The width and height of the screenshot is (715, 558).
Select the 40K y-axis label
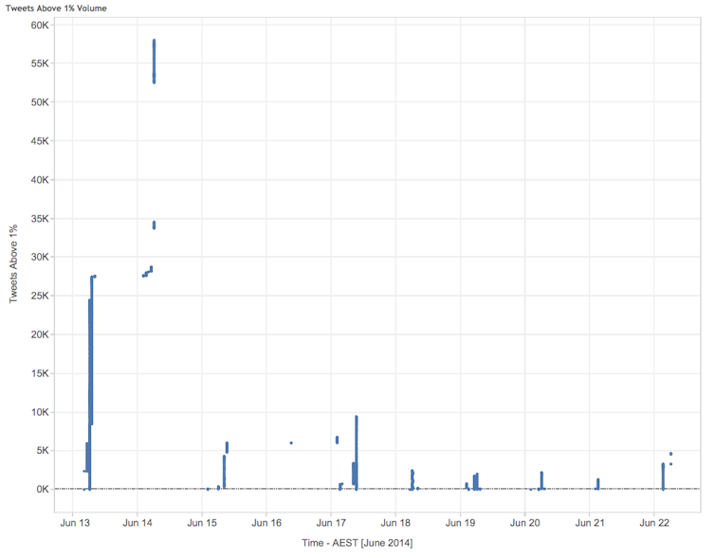pos(40,180)
